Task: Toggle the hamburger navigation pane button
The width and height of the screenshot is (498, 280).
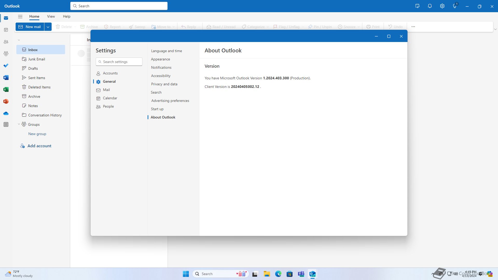Action: 20,16
